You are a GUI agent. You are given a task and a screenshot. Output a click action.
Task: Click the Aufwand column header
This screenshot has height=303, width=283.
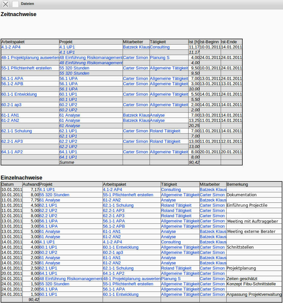pos(31,184)
